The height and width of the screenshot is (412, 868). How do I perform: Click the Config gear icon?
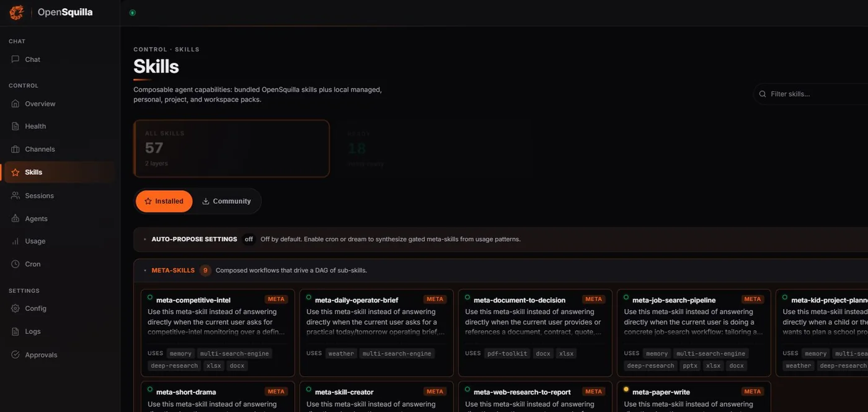15,309
